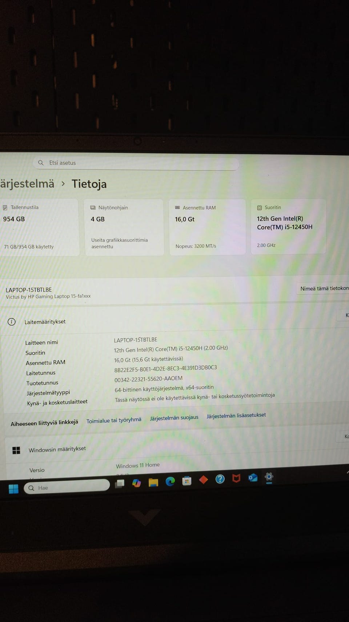Click the Aiheeseen liittyviä linkkejä label
The image size is (349, 622).
pos(44,423)
